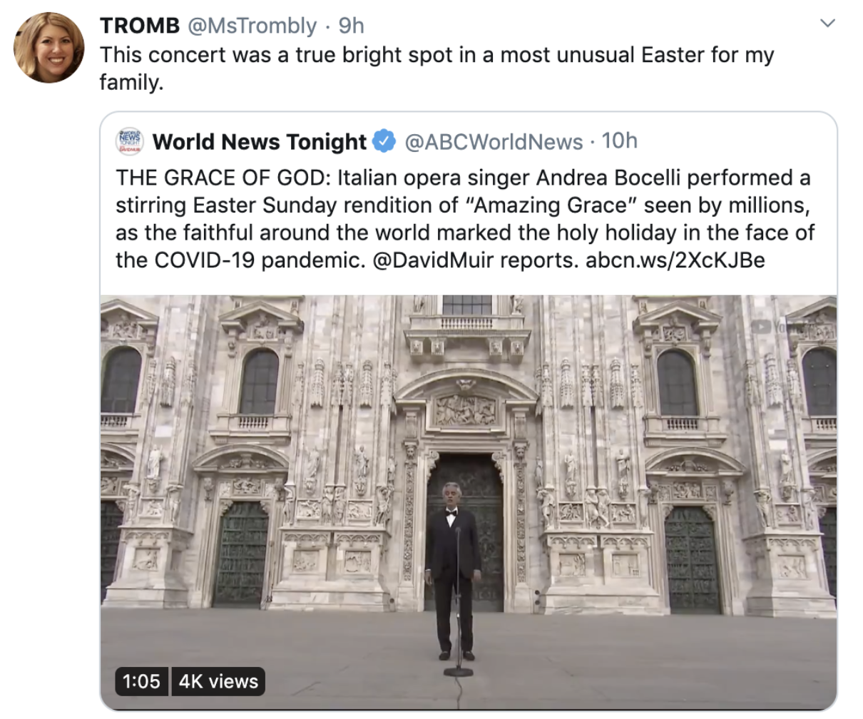The width and height of the screenshot is (863, 719).
Task: Click the World News Tonight account name
Action: click(x=260, y=142)
